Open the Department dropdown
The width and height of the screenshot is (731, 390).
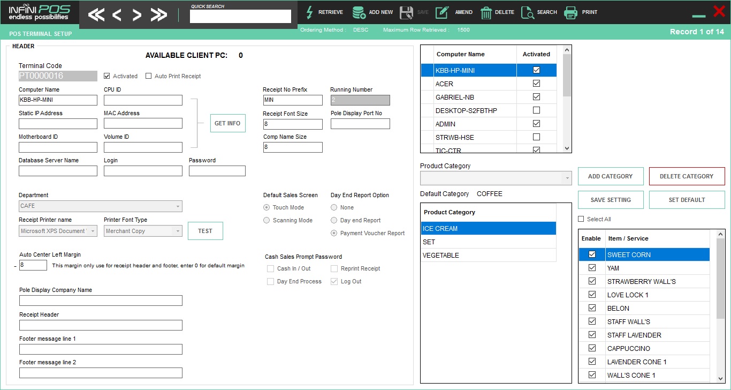coord(101,206)
